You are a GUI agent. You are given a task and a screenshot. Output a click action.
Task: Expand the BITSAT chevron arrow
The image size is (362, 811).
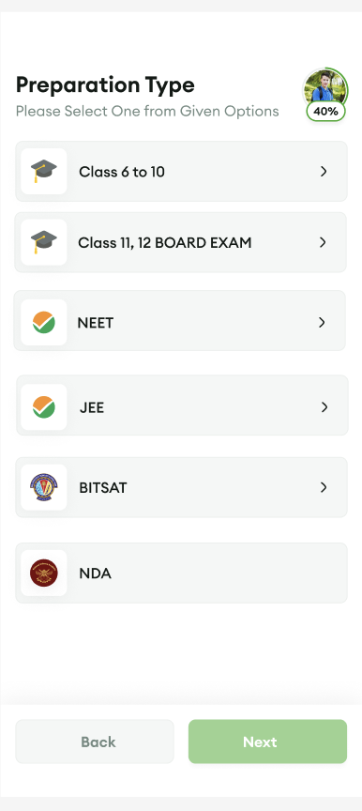(x=324, y=487)
